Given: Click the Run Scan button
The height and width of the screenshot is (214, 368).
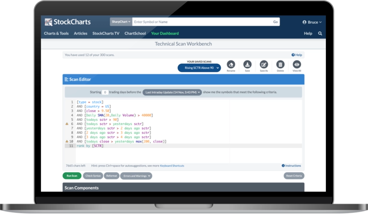Looking at the screenshot, I should pyautogui.click(x=72, y=175).
